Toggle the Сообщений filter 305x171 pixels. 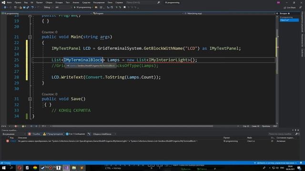75,134
